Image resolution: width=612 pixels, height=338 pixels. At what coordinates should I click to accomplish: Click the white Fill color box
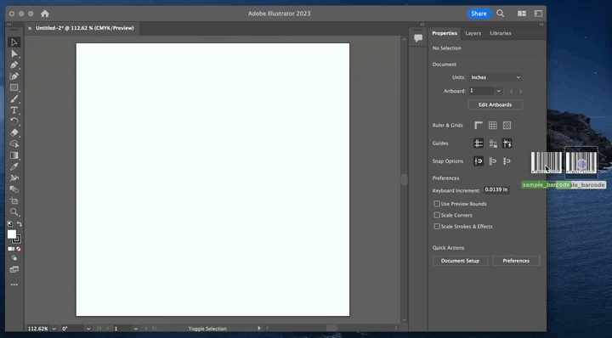point(12,234)
